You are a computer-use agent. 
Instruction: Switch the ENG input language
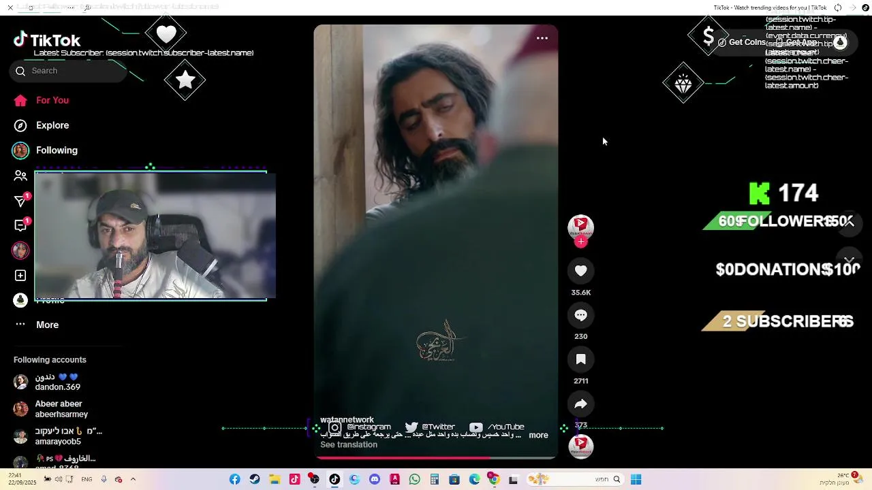tap(87, 480)
